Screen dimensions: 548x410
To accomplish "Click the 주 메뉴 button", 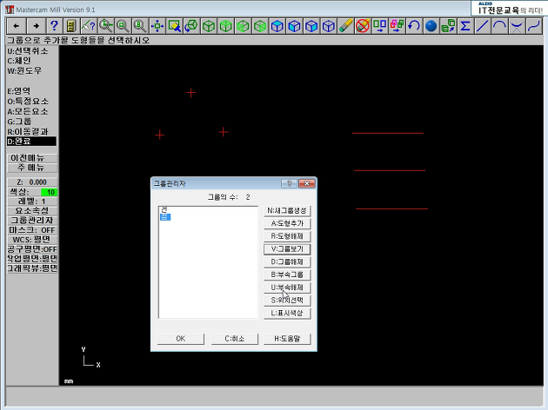I will click(x=32, y=168).
